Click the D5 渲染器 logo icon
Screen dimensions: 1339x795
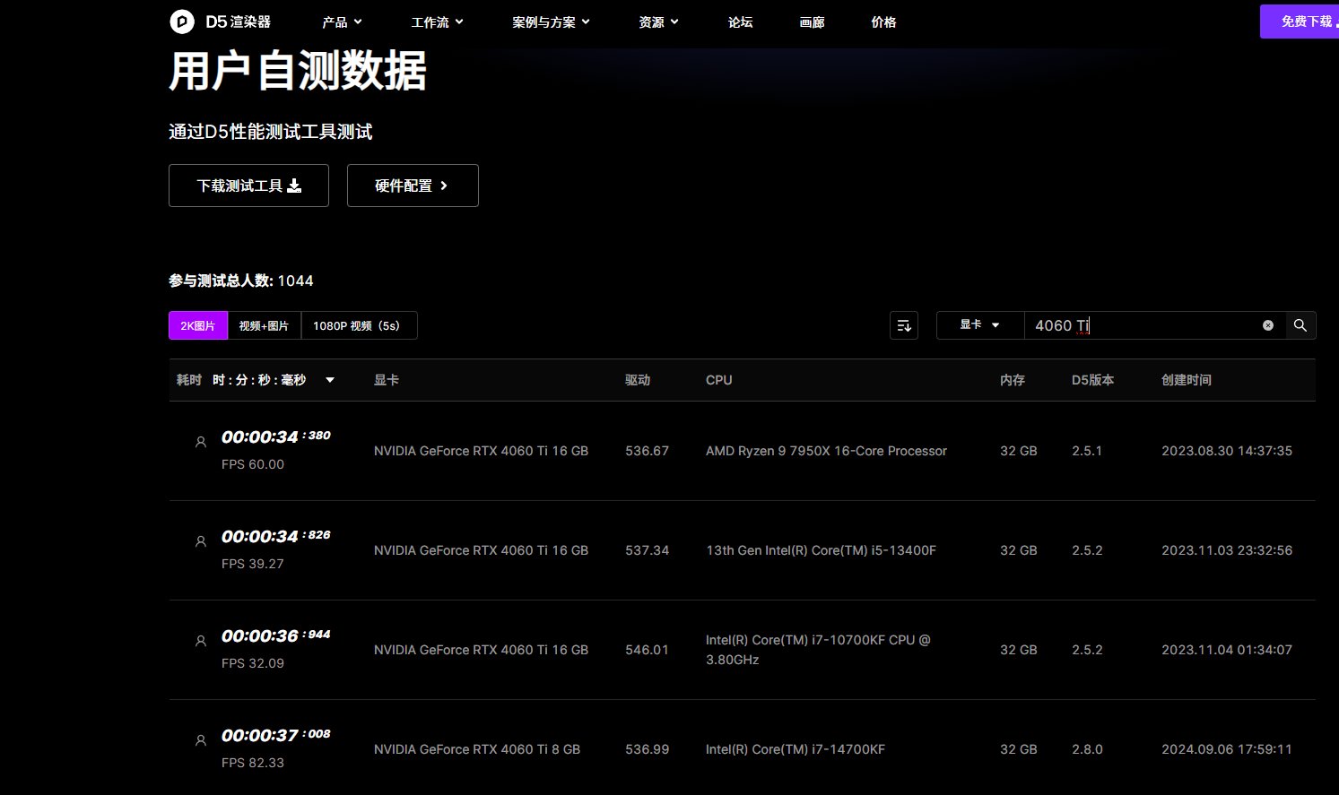[182, 22]
